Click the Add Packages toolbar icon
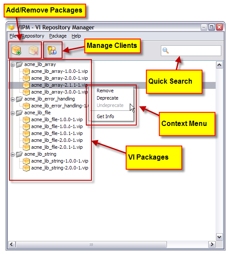 tap(16, 50)
